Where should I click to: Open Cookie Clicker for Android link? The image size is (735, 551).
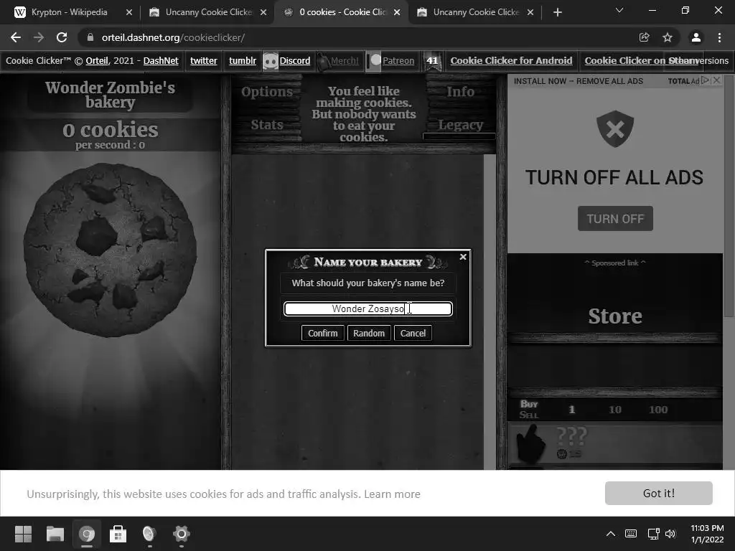coord(511,61)
